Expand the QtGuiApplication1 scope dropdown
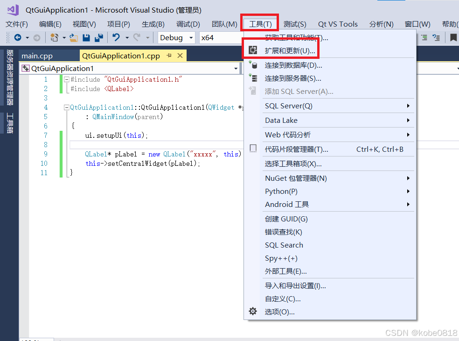The image size is (459, 341). [x=236, y=69]
